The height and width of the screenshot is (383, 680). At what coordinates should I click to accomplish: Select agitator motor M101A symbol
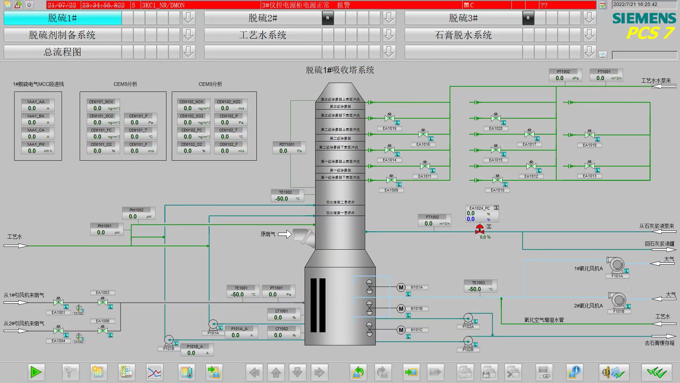[401, 288]
